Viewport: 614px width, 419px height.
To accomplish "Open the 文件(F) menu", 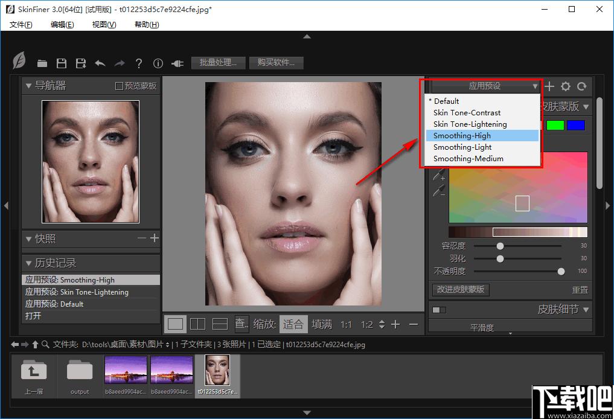I will (x=21, y=25).
